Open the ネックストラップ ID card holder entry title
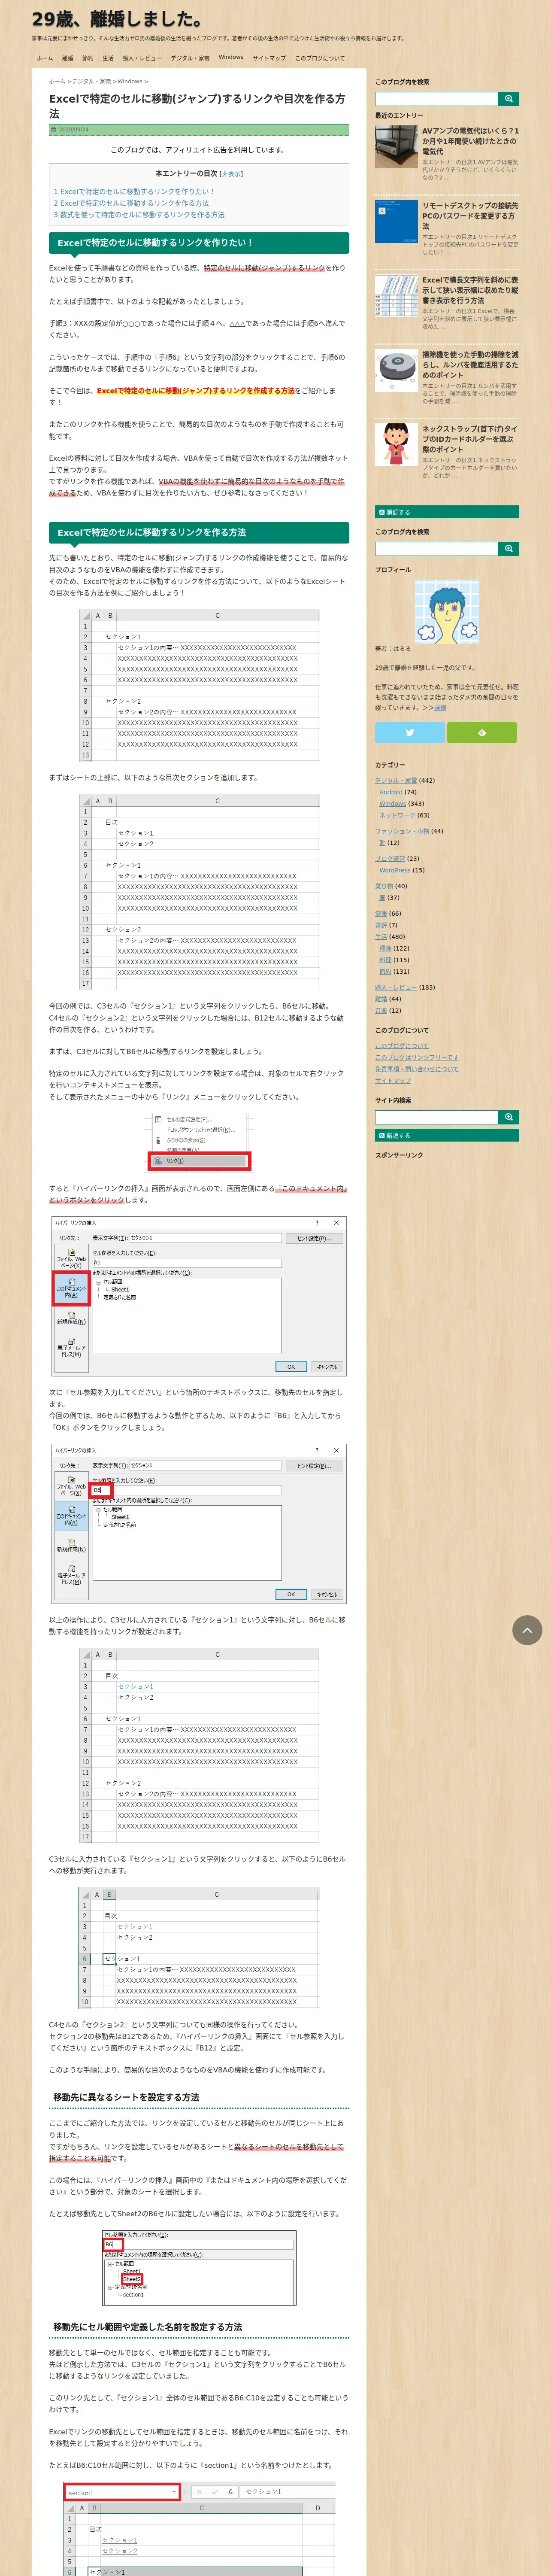 (470, 439)
